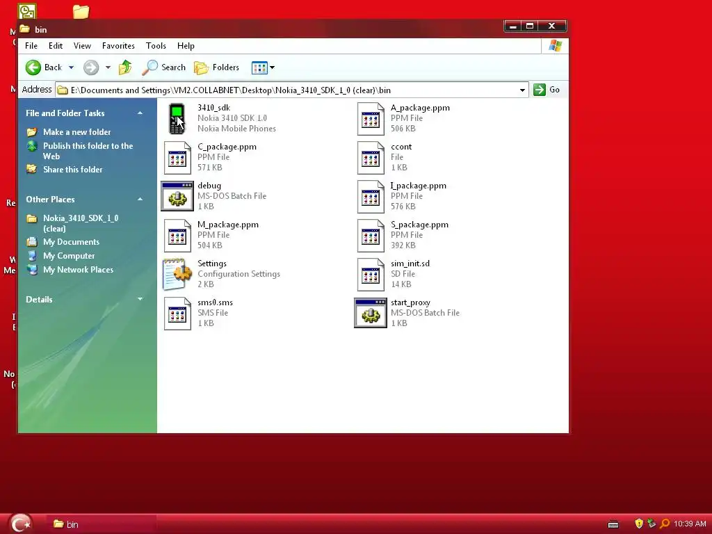Click the Publish to Web globe icon
The image size is (712, 534).
(32, 146)
